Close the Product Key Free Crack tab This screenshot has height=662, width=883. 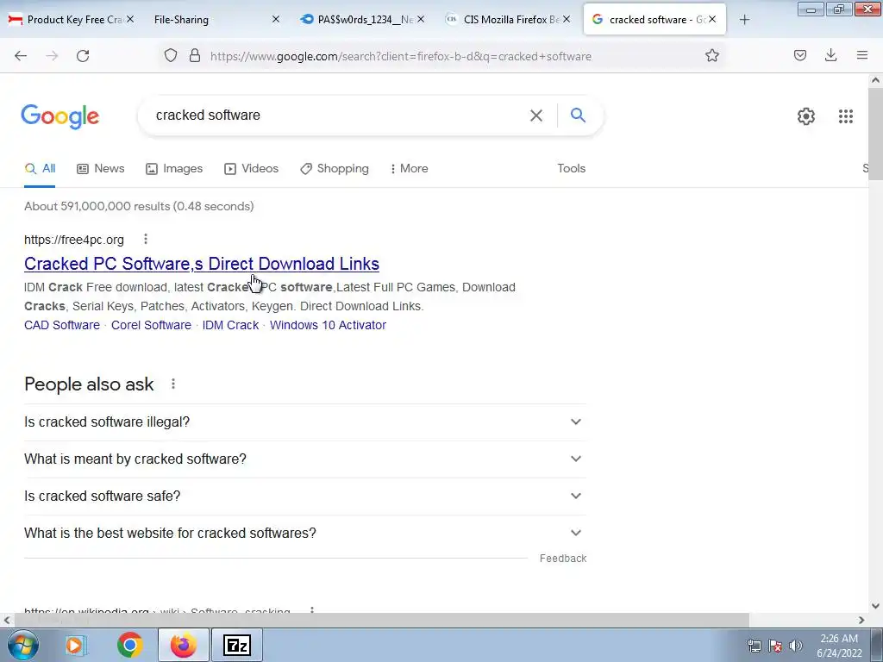pos(130,20)
